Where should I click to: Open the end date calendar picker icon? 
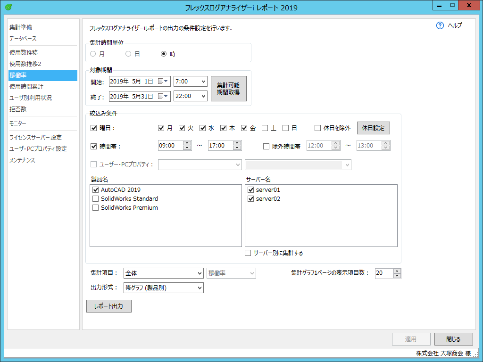point(162,96)
